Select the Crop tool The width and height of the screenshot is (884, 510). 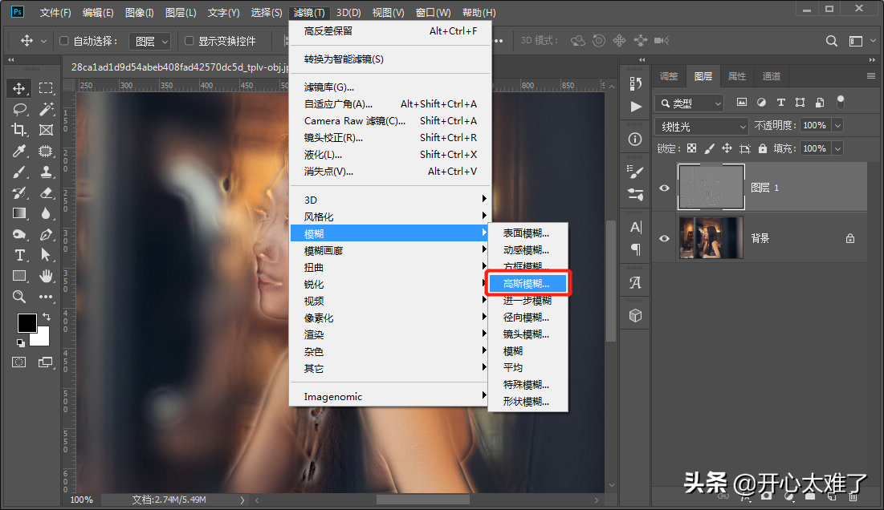[19, 130]
